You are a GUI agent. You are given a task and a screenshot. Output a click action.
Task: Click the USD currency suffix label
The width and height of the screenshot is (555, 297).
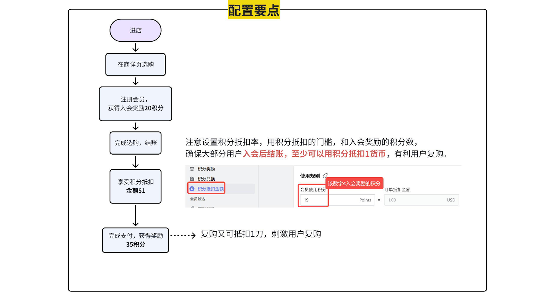451,200
